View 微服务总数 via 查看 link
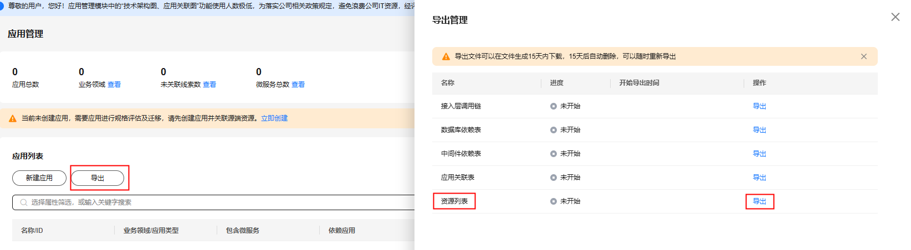 point(298,85)
